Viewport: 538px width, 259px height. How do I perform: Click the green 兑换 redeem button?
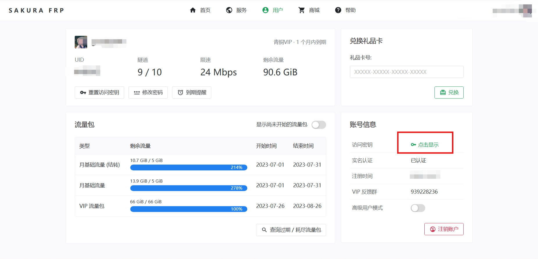click(449, 92)
